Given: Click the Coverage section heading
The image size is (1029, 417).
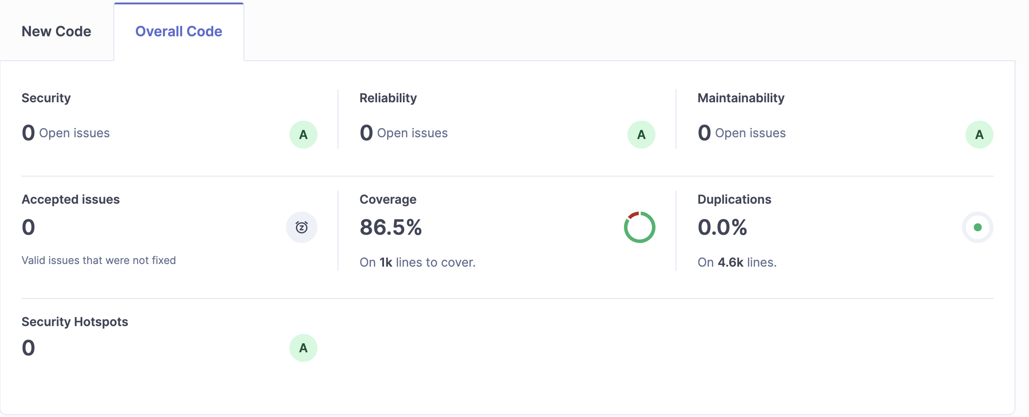Looking at the screenshot, I should pyautogui.click(x=388, y=199).
